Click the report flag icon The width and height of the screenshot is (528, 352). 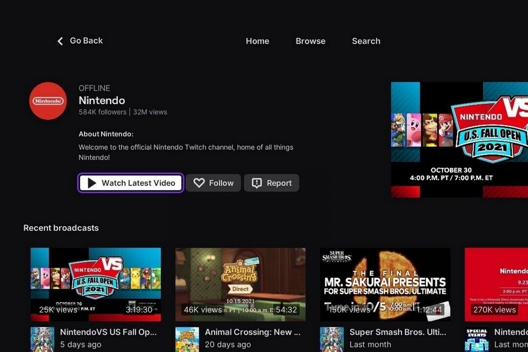pos(257,183)
